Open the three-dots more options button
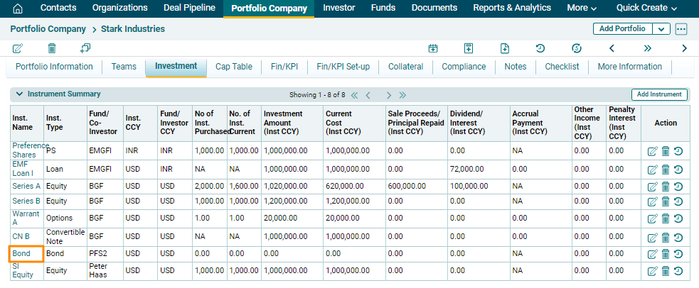The image size is (699, 288). (681, 29)
